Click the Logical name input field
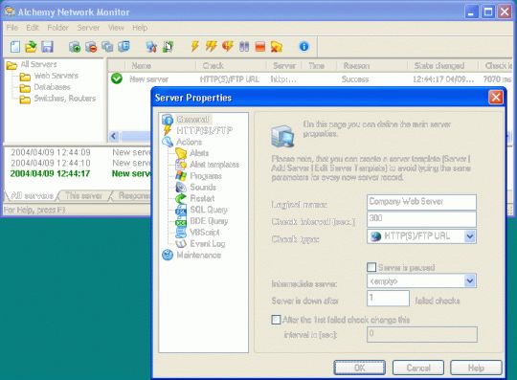 pyautogui.click(x=421, y=202)
